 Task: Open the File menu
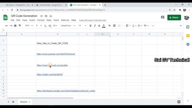pos(13,20)
